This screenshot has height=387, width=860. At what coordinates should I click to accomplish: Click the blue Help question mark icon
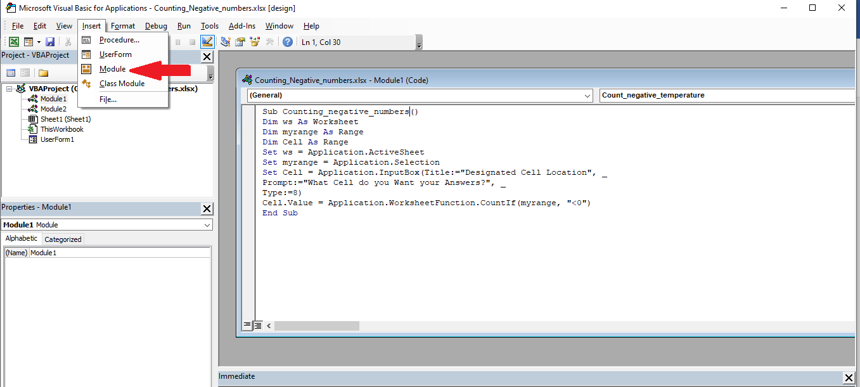[288, 42]
